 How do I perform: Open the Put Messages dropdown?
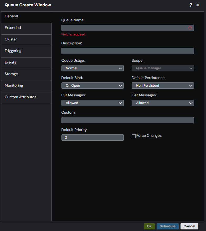[x=92, y=103]
